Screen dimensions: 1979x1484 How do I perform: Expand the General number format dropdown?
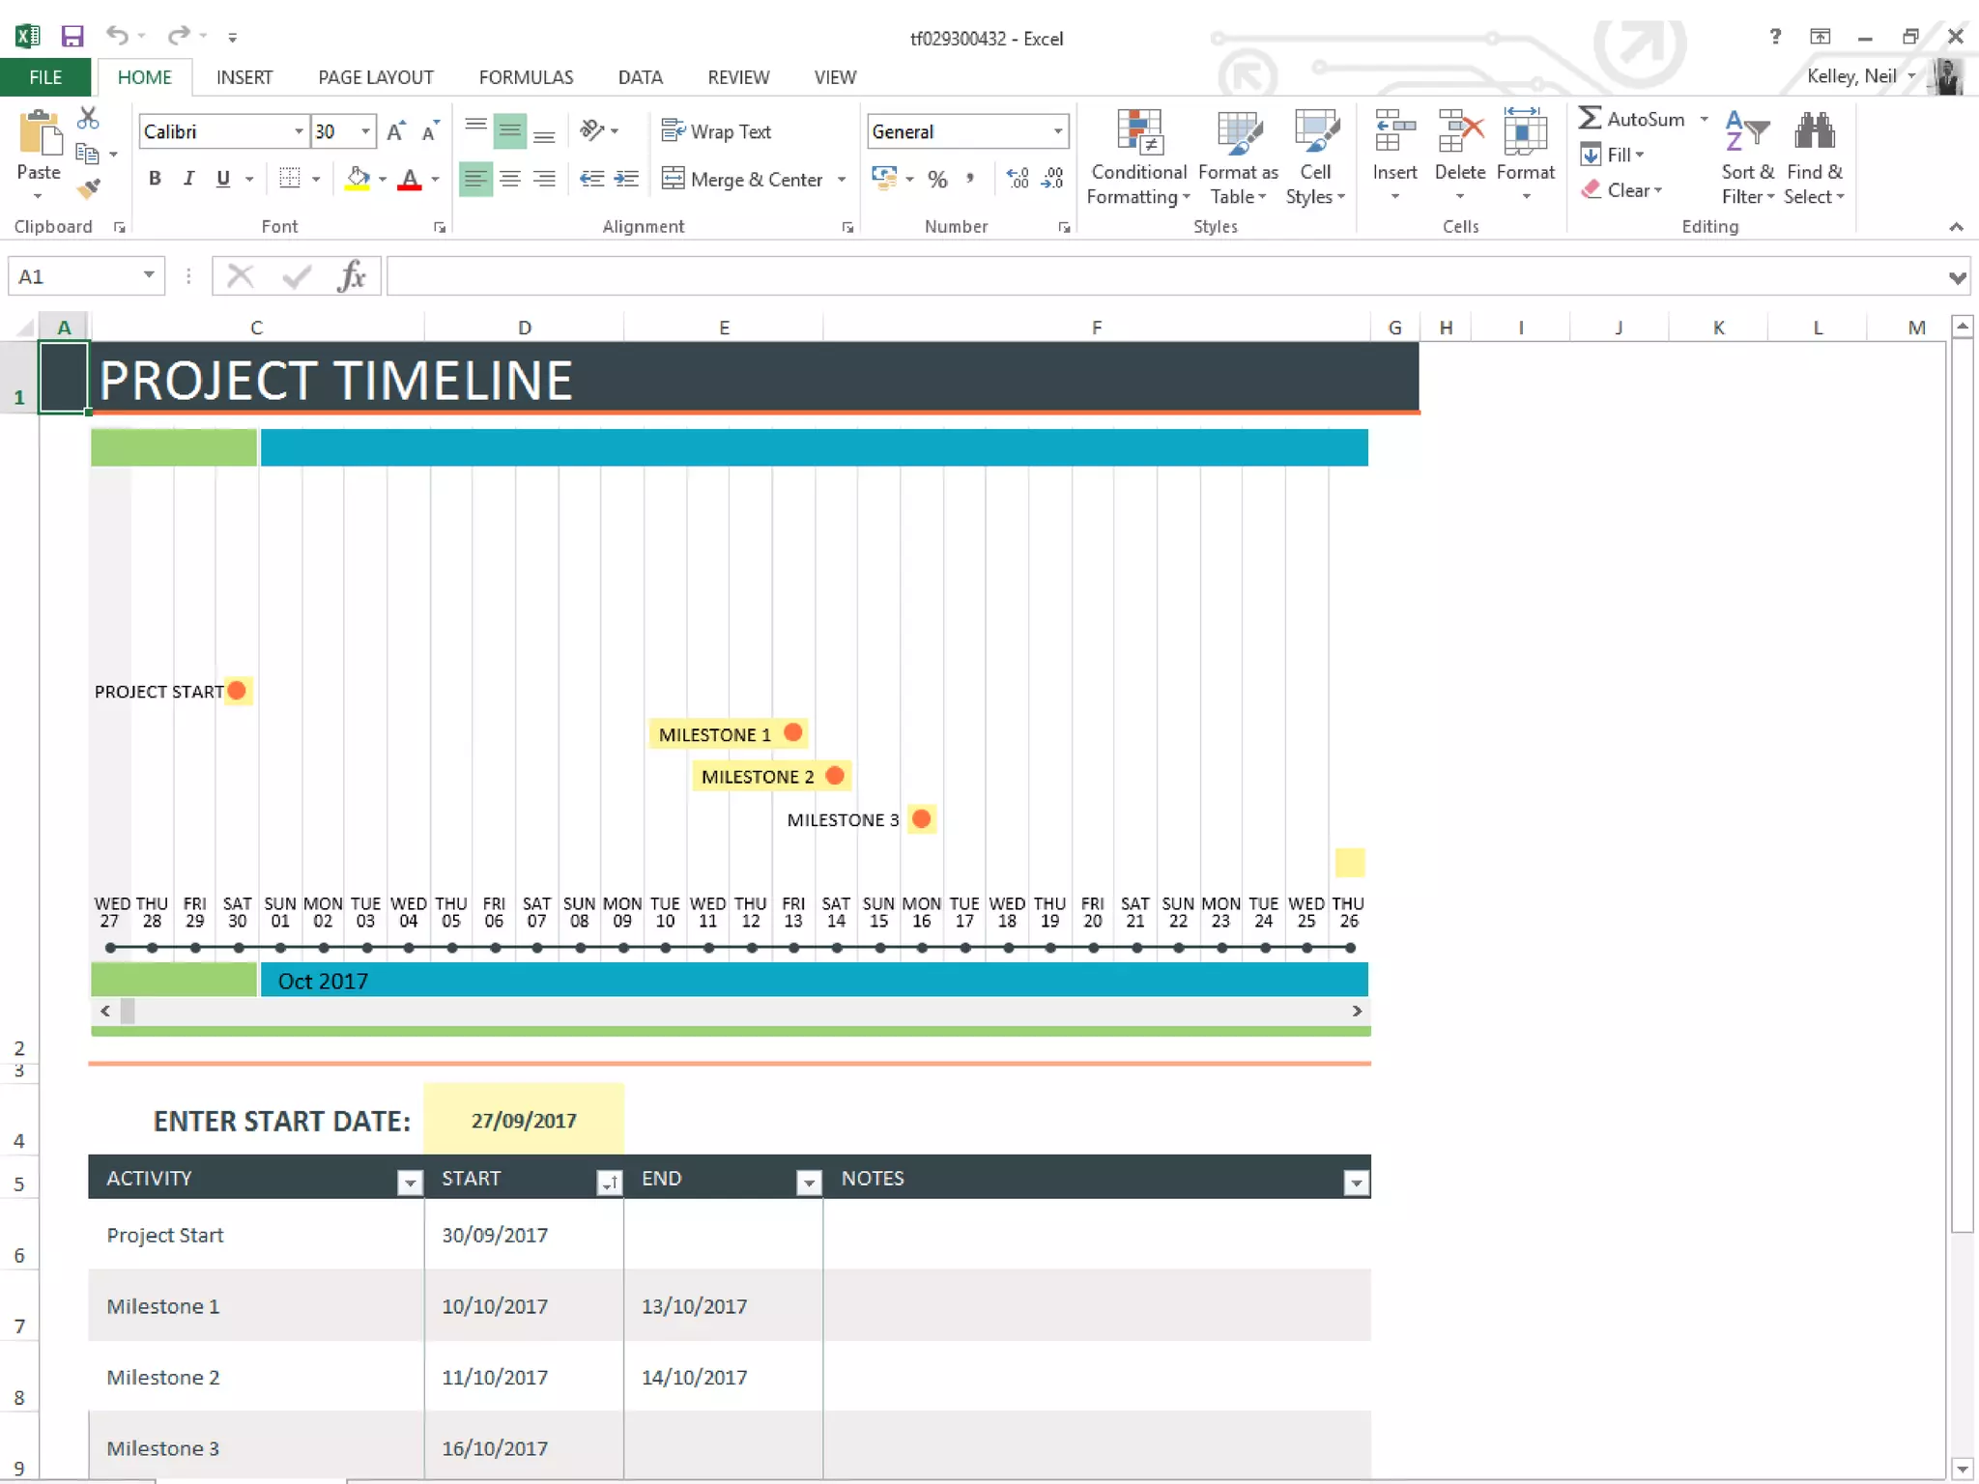(1058, 131)
